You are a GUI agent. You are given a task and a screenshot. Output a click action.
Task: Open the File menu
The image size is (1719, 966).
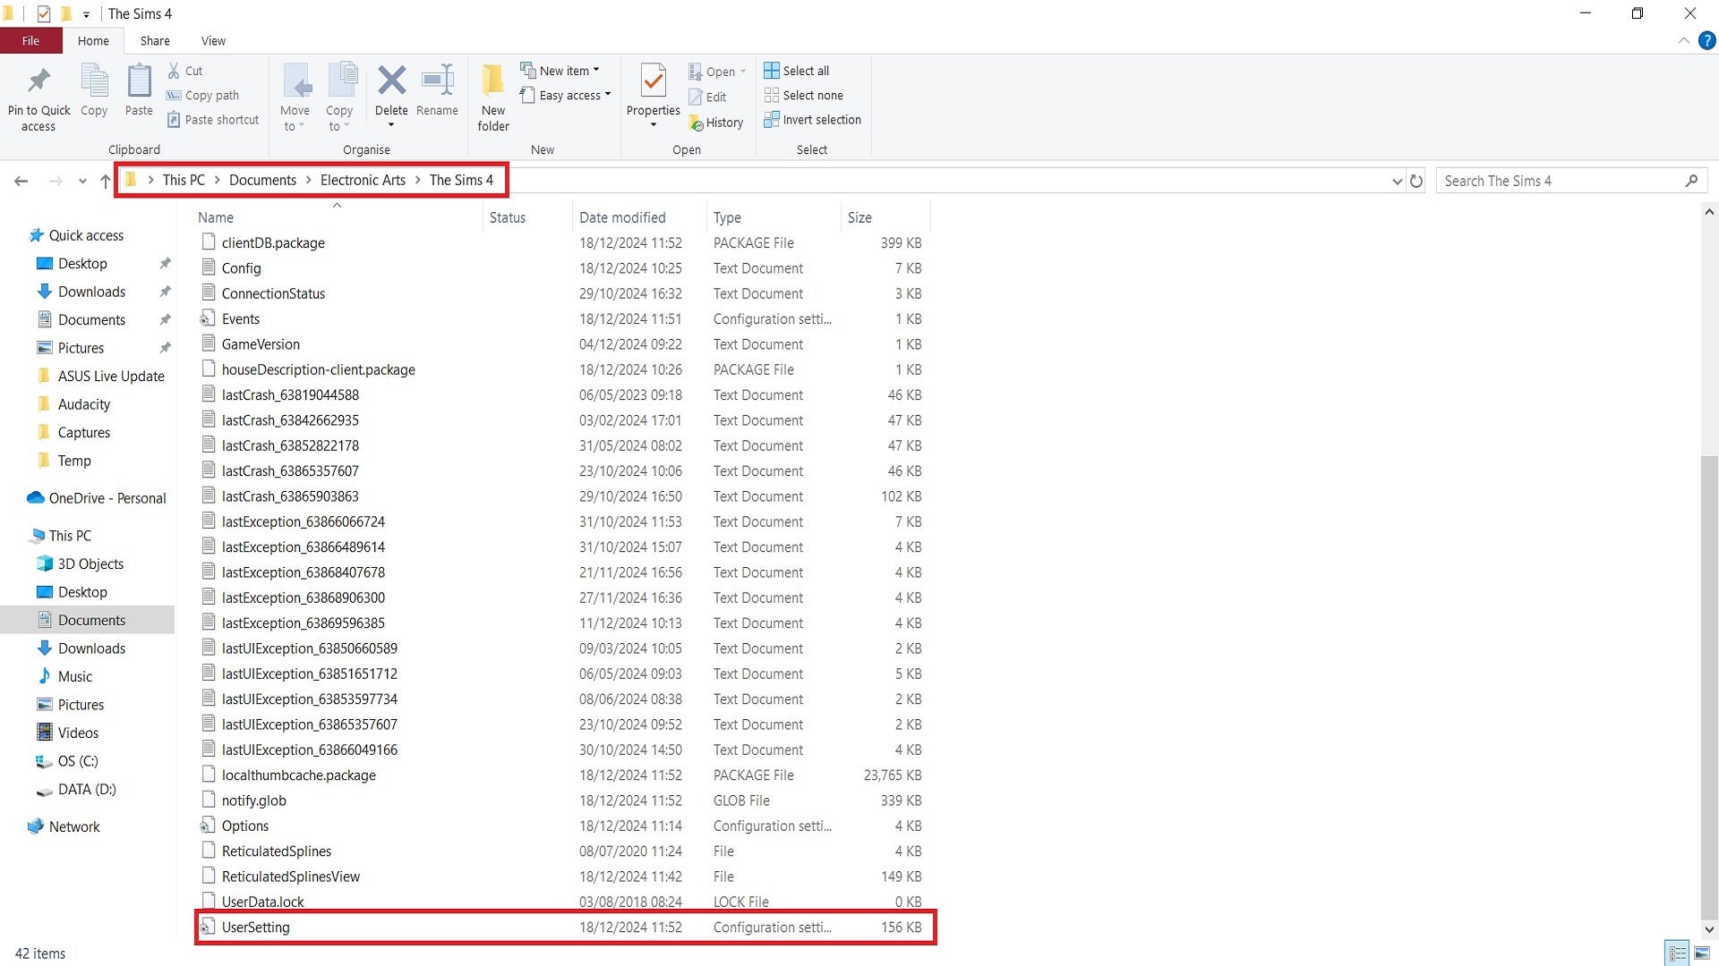30,40
